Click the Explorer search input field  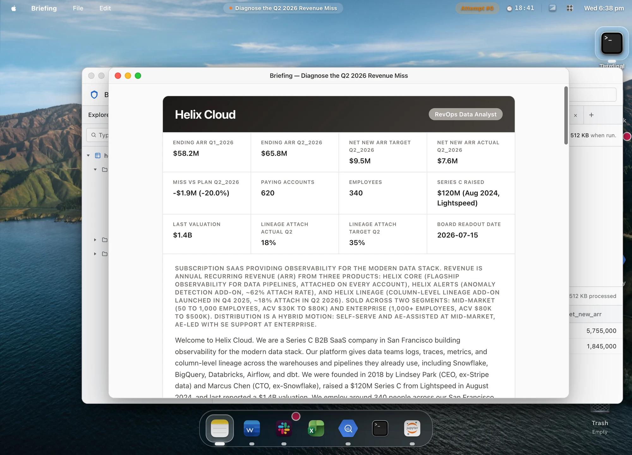tap(98, 135)
